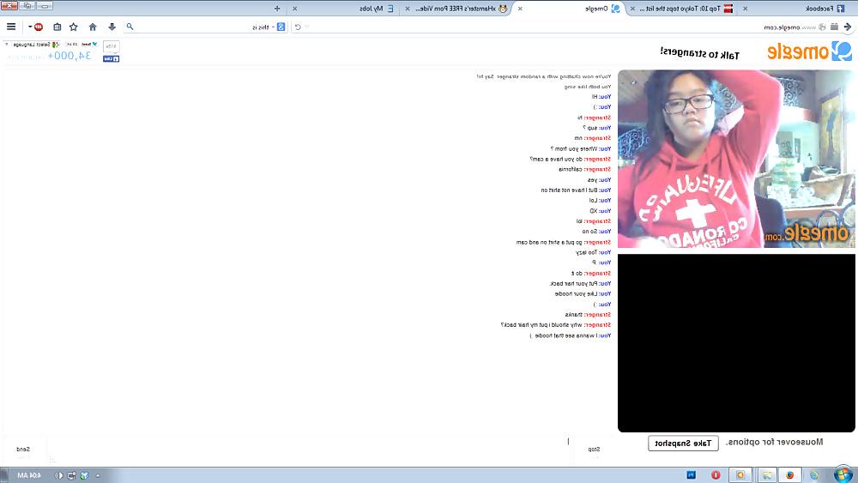Screen dimensions: 858x483
Task: Click the 4:04 AM clock
Action: (x=29, y=475)
